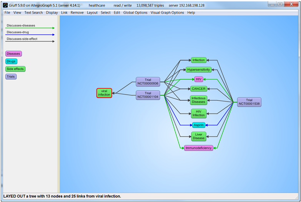Select the viral infection node
The width and height of the screenshot is (301, 202).
(x=104, y=93)
